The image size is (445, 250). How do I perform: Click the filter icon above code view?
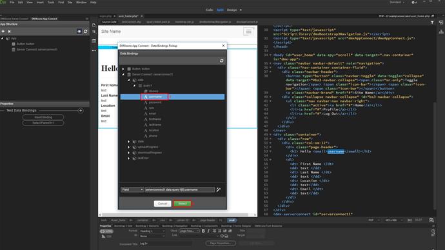(432, 23)
